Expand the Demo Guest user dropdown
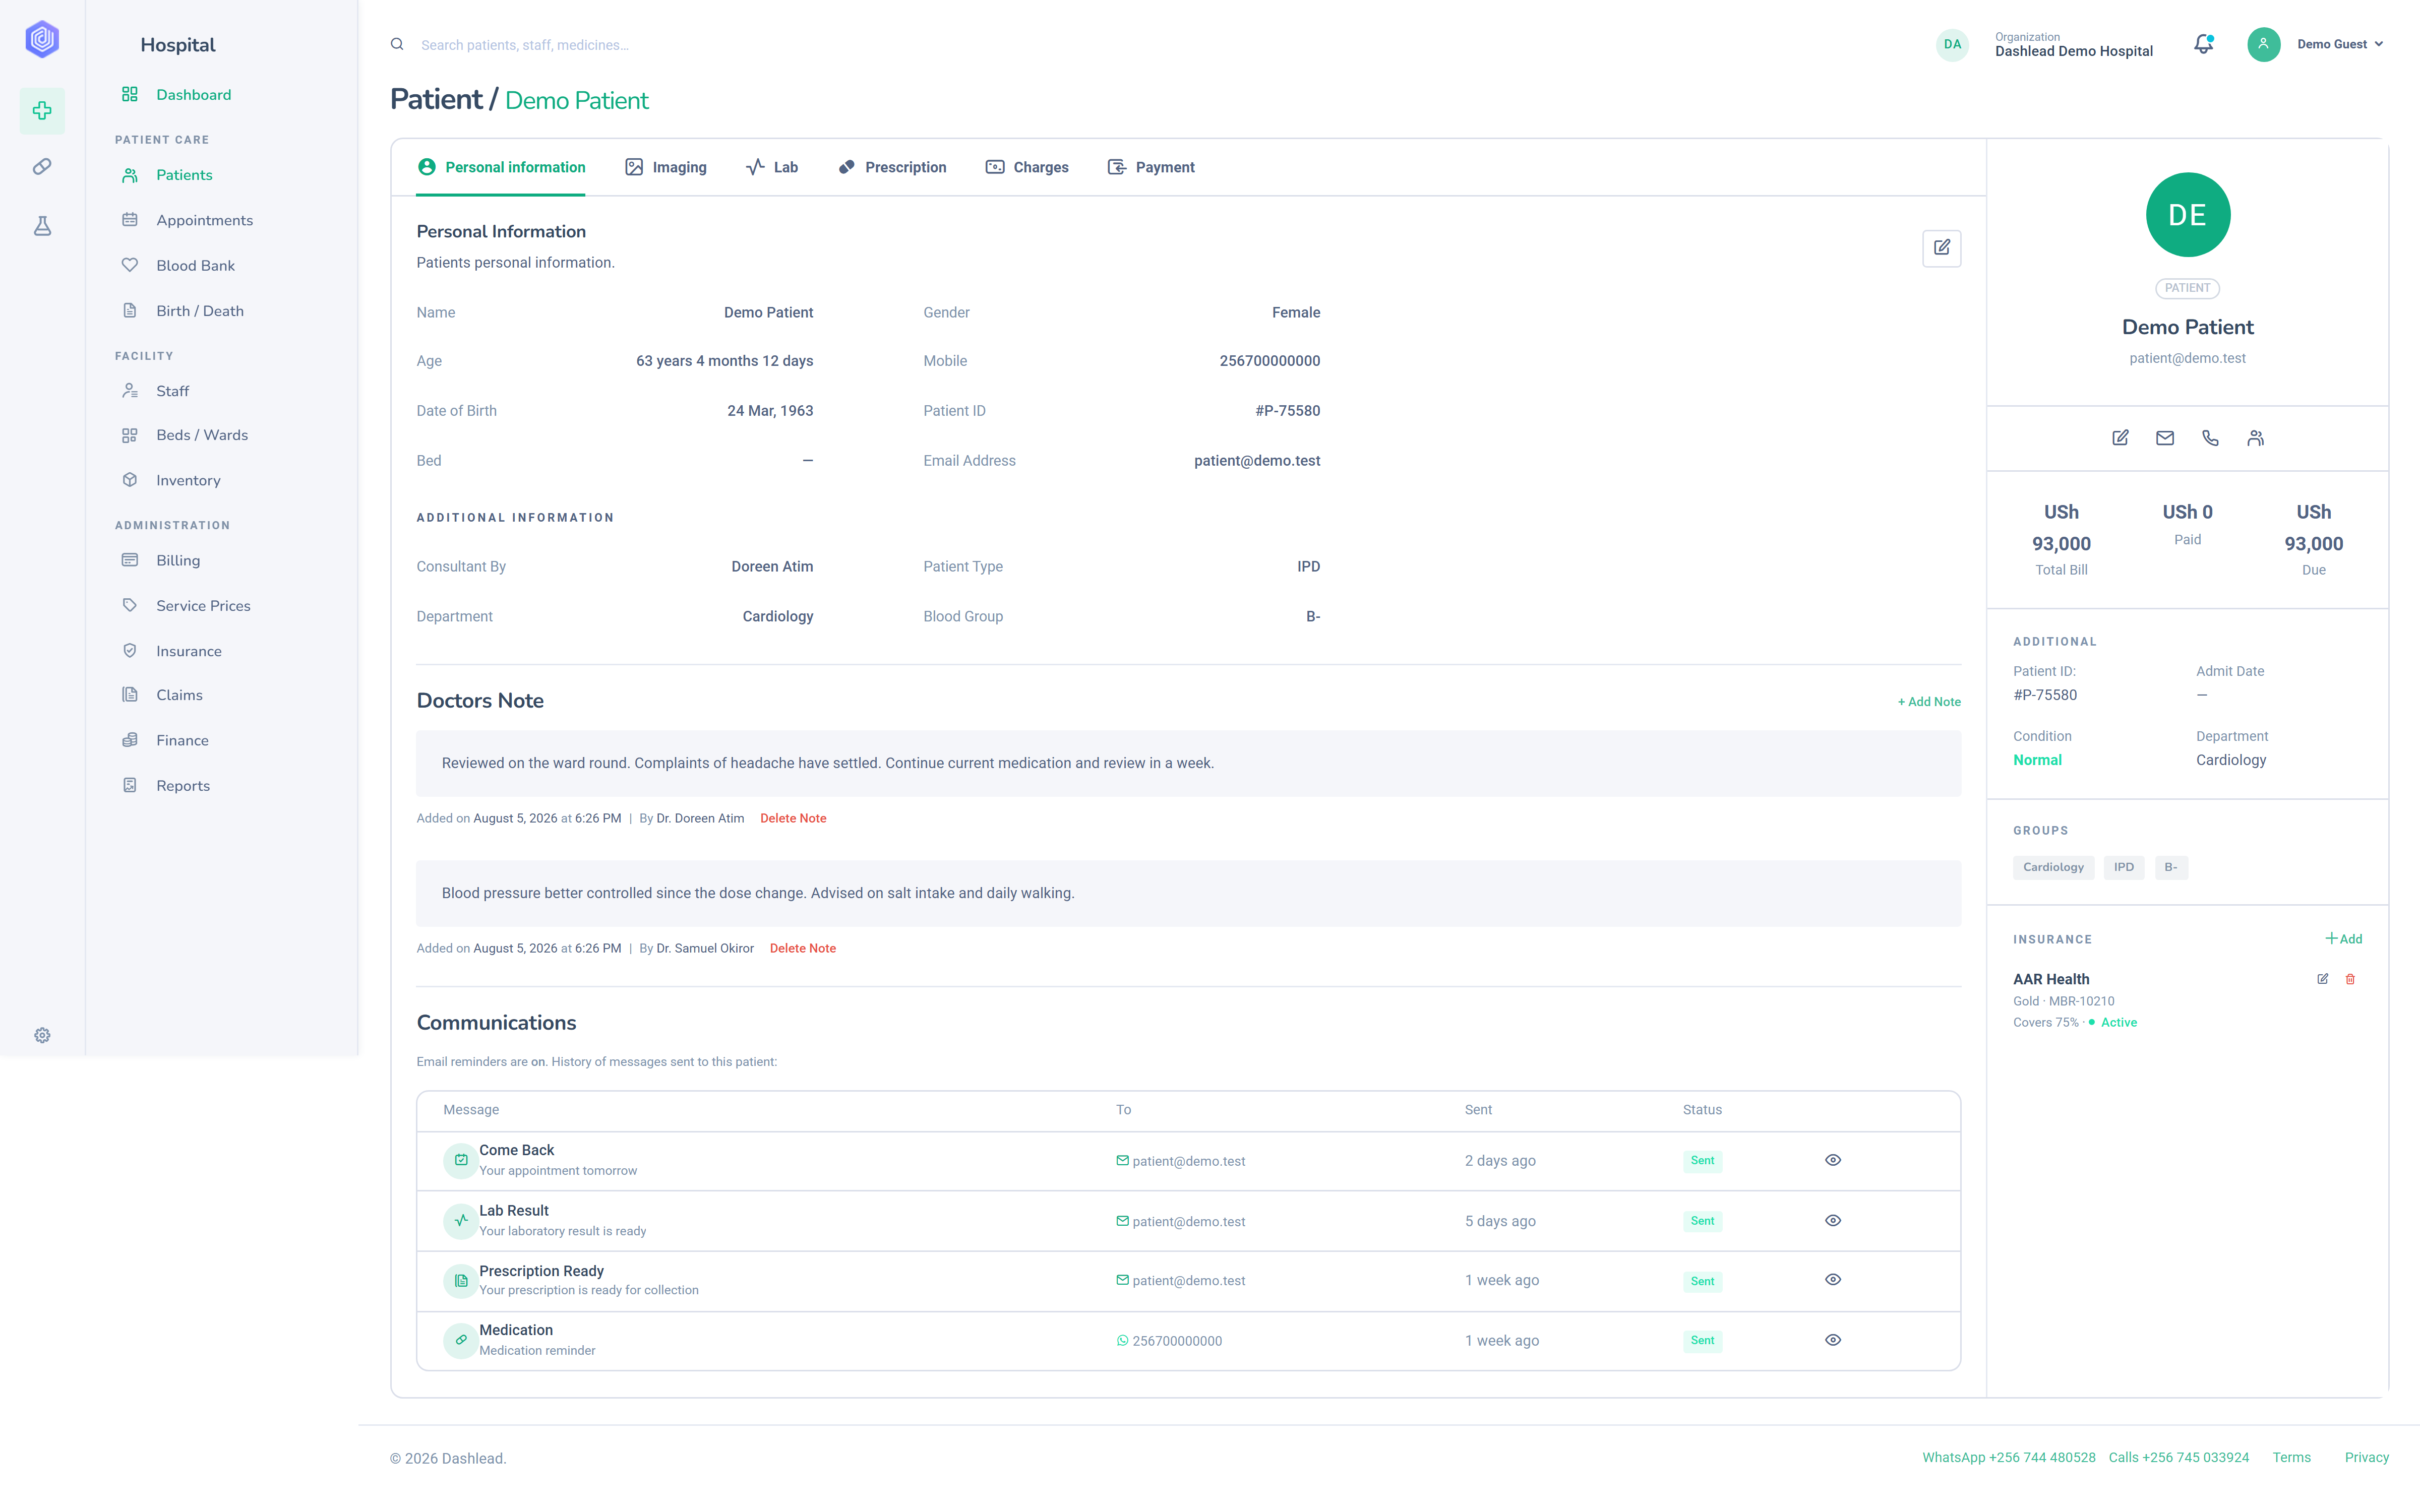Viewport: 2420px width, 1512px height. (2340, 44)
